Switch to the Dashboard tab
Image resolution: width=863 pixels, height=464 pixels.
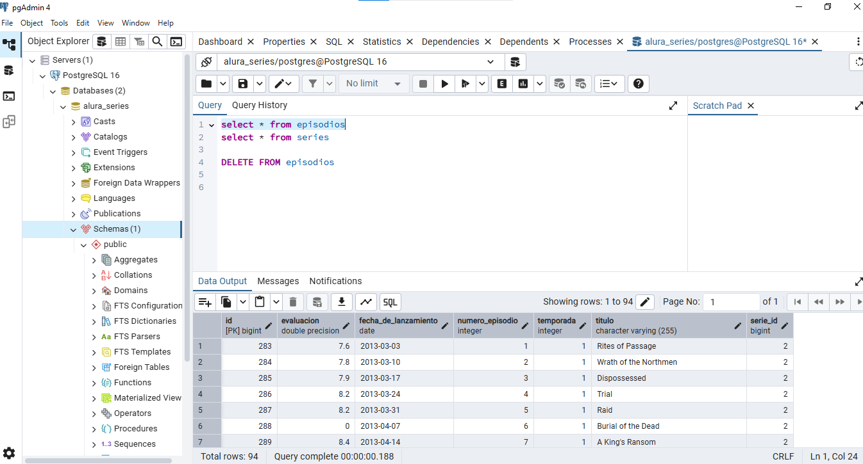tap(220, 42)
